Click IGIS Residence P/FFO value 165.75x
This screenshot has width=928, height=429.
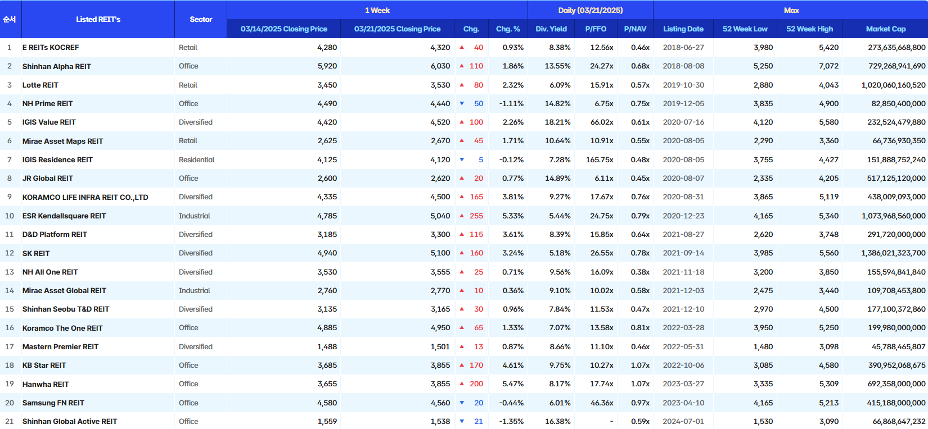600,159
